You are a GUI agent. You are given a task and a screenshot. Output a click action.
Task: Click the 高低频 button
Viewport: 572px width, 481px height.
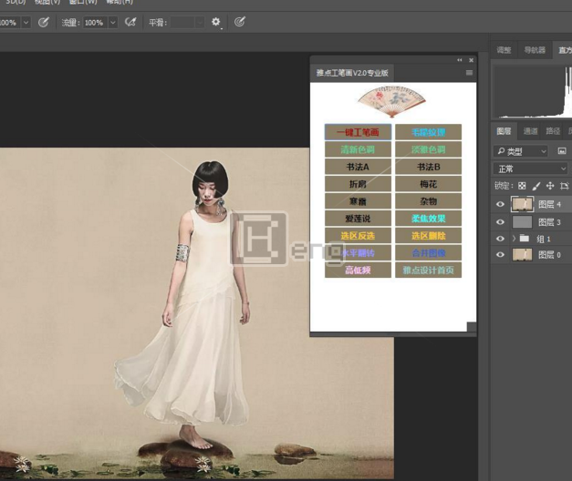[x=358, y=270]
